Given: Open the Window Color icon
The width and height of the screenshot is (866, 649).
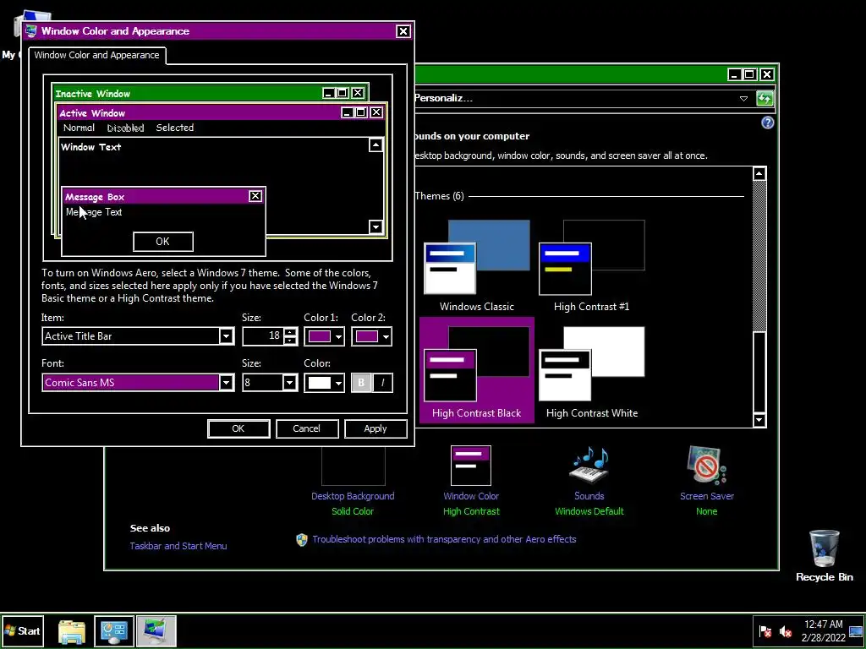Looking at the screenshot, I should [x=470, y=466].
